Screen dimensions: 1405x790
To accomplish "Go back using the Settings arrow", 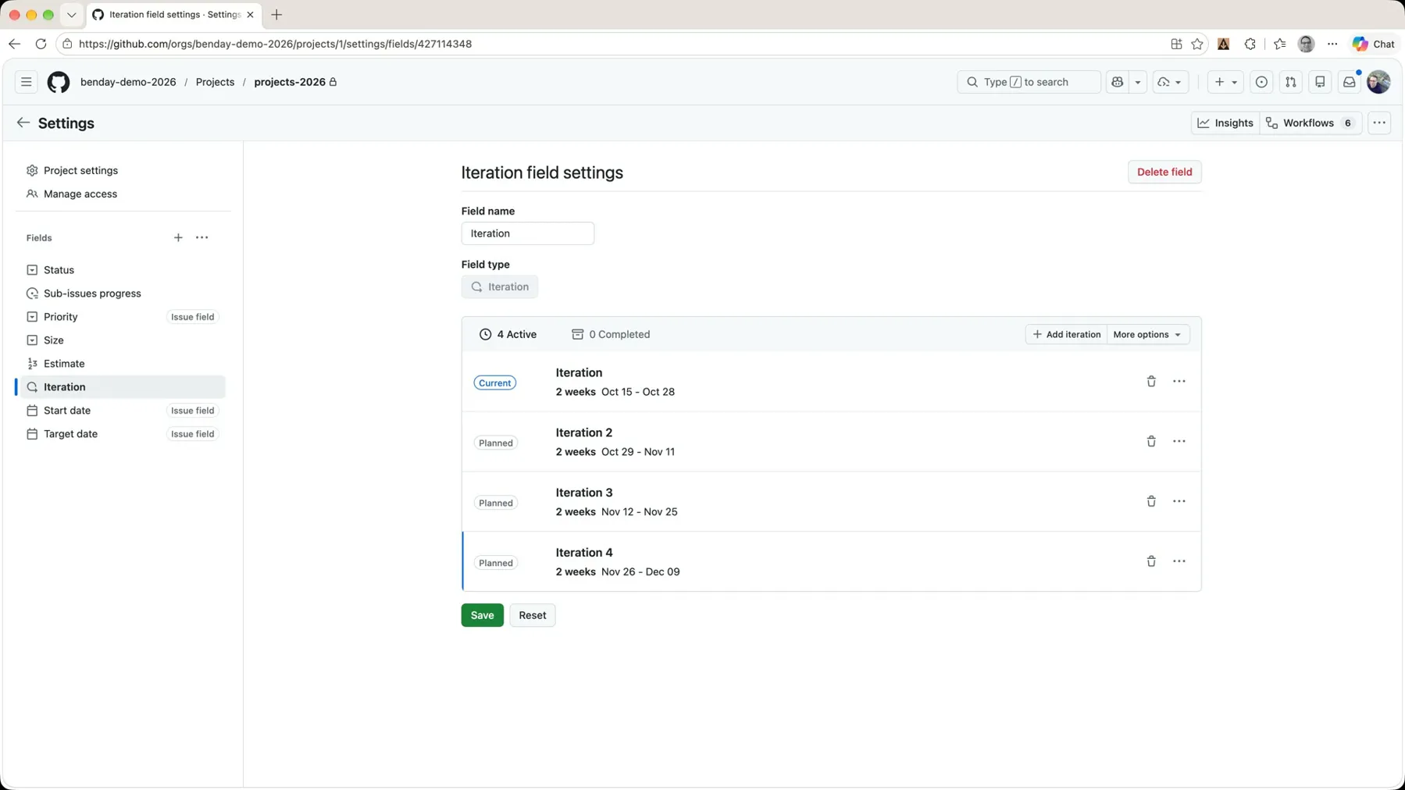I will pyautogui.click(x=23, y=123).
